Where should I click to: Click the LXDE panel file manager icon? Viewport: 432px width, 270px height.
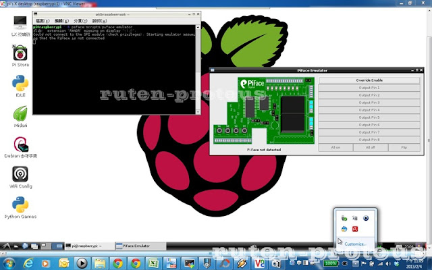point(16,246)
